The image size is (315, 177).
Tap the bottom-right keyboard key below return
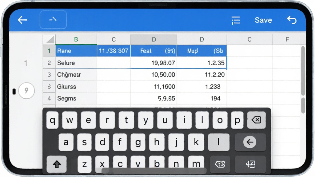(x=250, y=164)
